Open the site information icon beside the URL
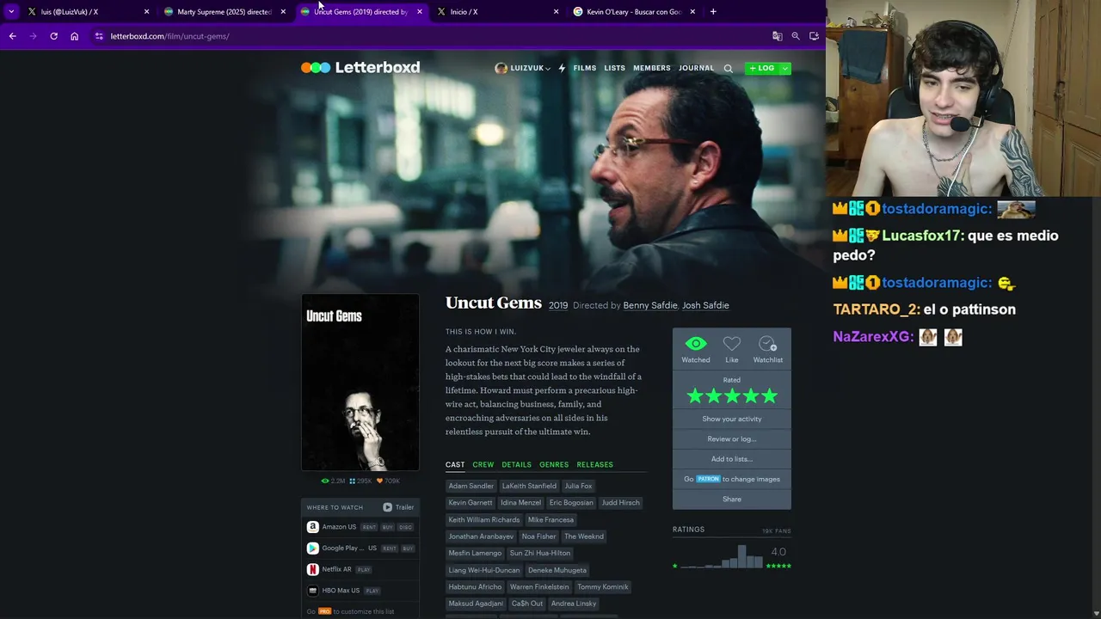Viewport: 1101px width, 619px height. [99, 36]
